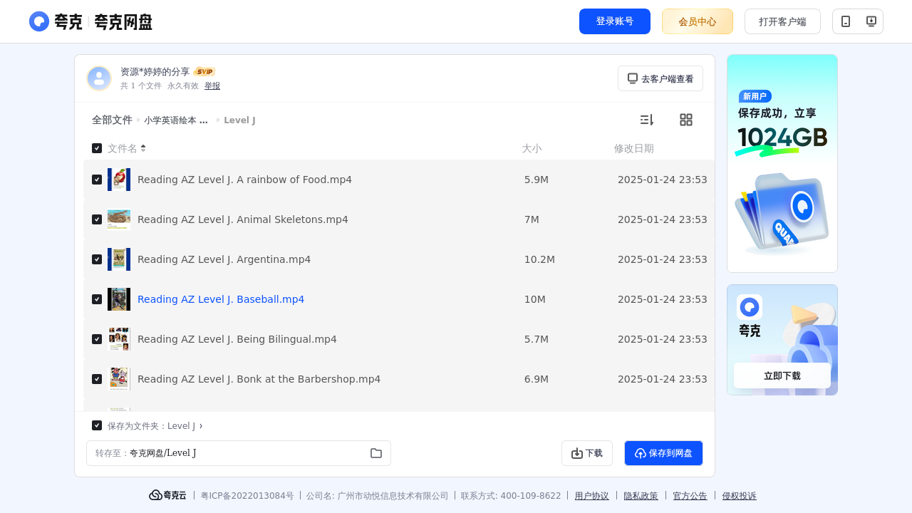Toggle 保存为文件夹 Level J checkbox

tap(97, 425)
